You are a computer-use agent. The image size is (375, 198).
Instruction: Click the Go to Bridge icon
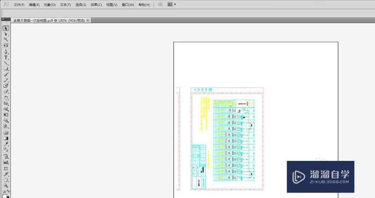pos(161,4)
